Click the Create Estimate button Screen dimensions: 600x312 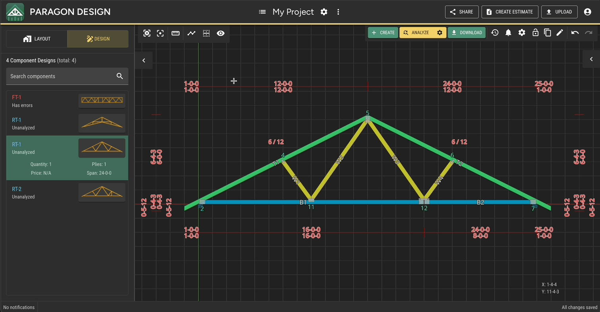pyautogui.click(x=510, y=12)
